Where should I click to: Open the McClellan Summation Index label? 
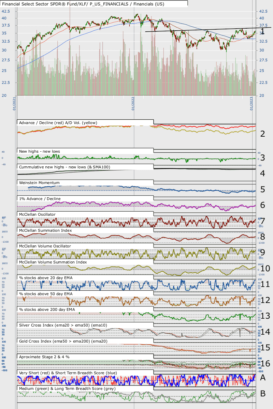(x=45, y=230)
